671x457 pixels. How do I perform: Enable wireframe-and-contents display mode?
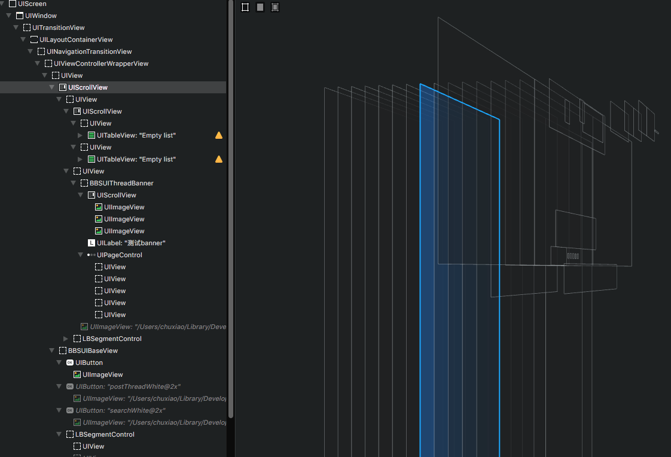tap(275, 7)
